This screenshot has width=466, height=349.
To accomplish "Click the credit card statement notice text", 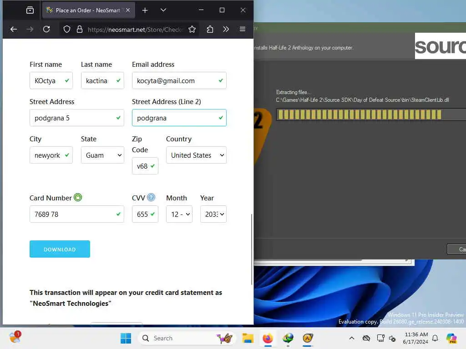I will pyautogui.click(x=126, y=298).
